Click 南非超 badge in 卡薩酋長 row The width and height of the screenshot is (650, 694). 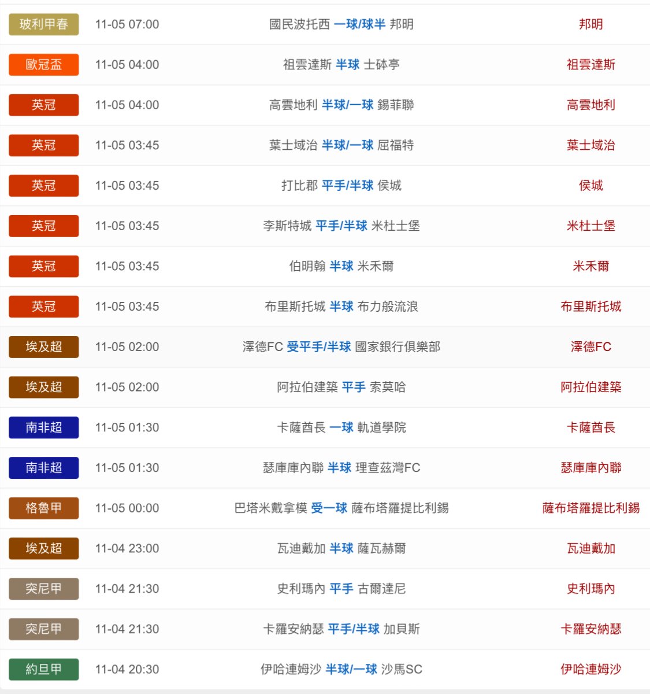click(x=43, y=428)
